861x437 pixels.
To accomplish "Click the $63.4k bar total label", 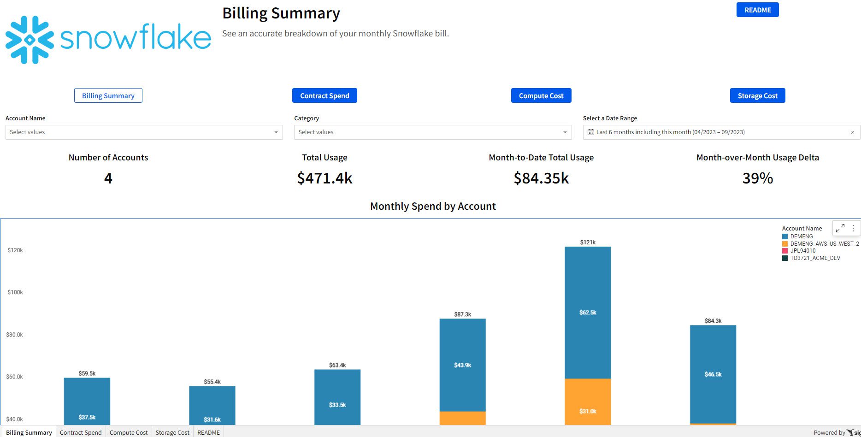I will (337, 365).
